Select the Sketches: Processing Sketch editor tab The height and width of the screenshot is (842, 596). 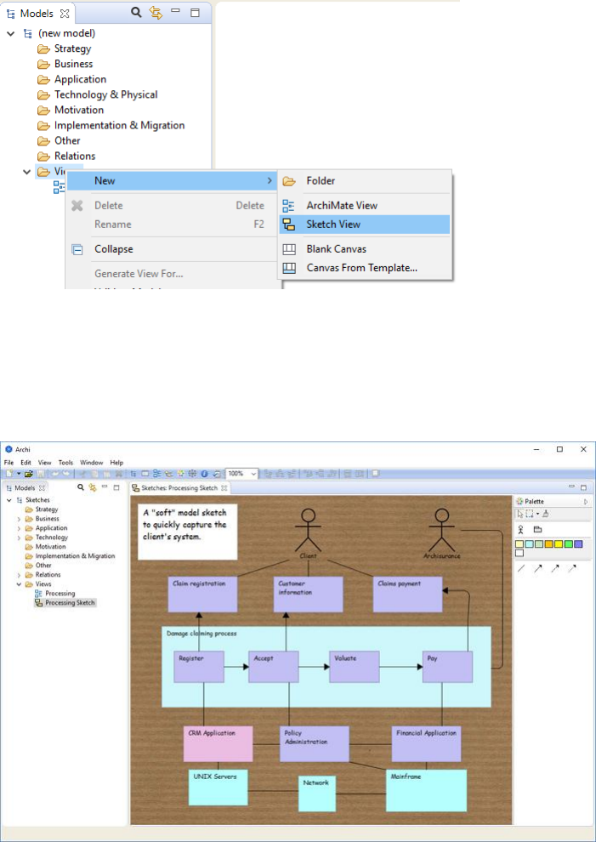tap(179, 488)
